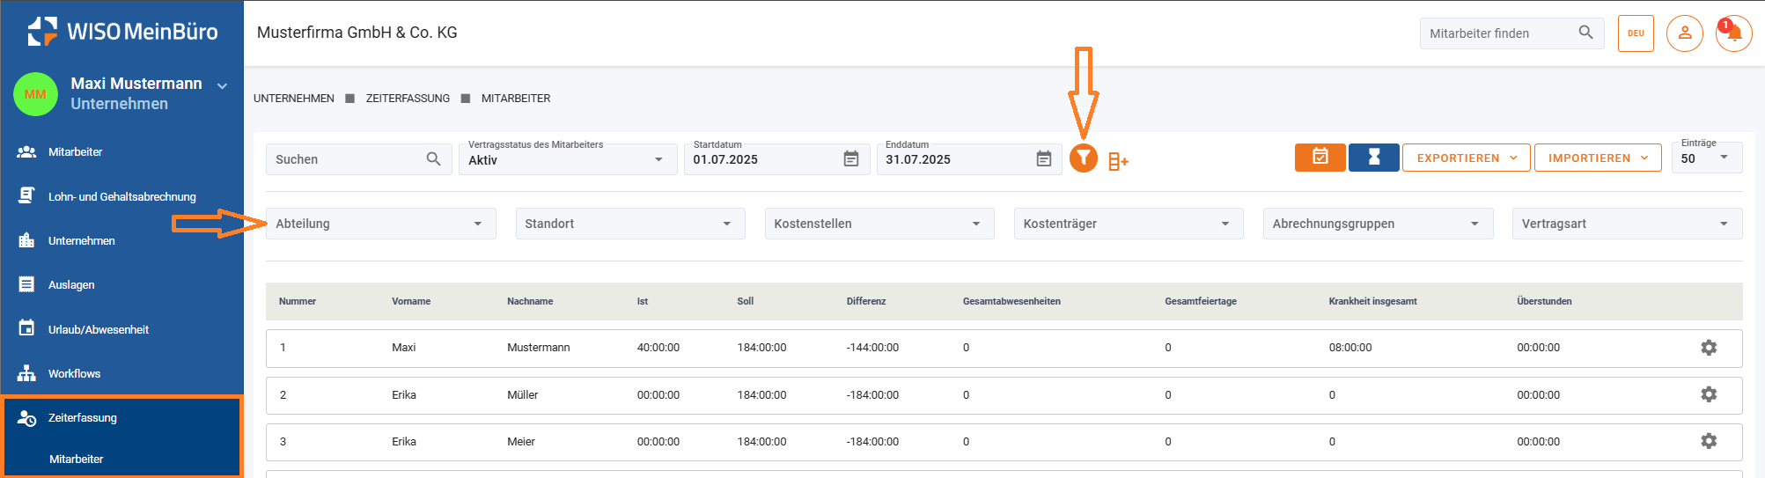Open the notification bell
The image size is (1765, 478).
(1733, 33)
